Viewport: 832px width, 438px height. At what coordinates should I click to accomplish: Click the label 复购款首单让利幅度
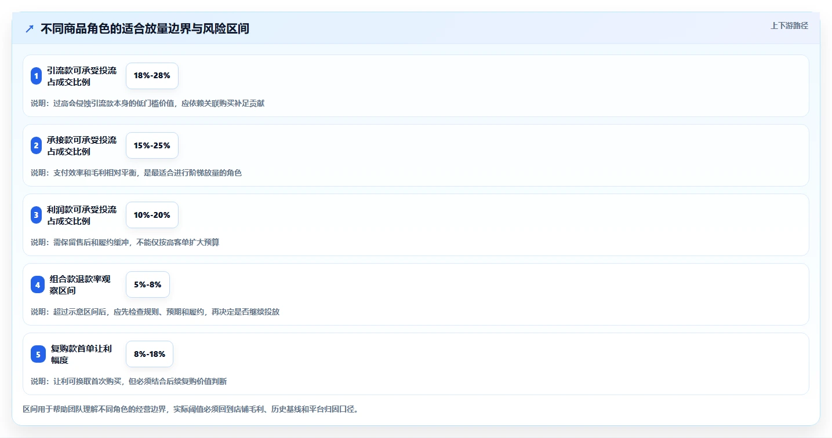[x=81, y=354]
